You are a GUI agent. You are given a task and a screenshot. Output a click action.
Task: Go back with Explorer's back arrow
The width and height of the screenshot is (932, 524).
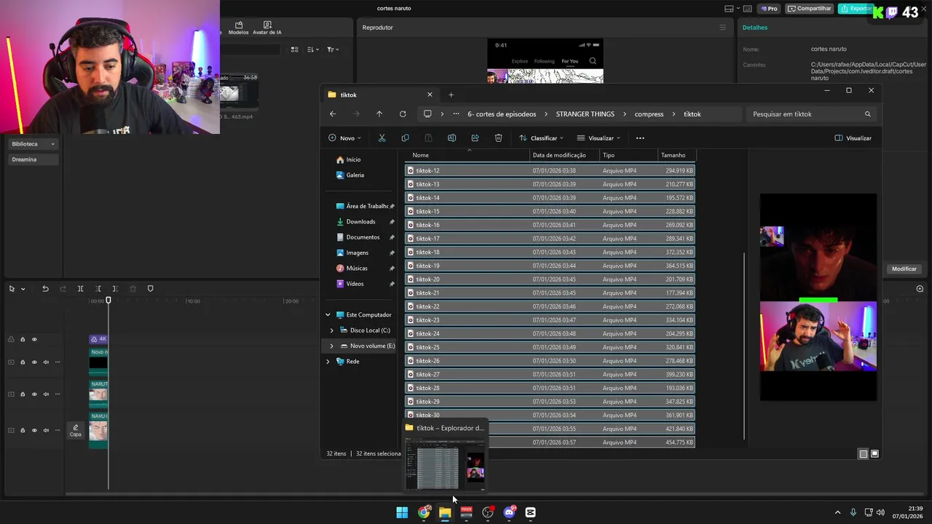coord(333,114)
